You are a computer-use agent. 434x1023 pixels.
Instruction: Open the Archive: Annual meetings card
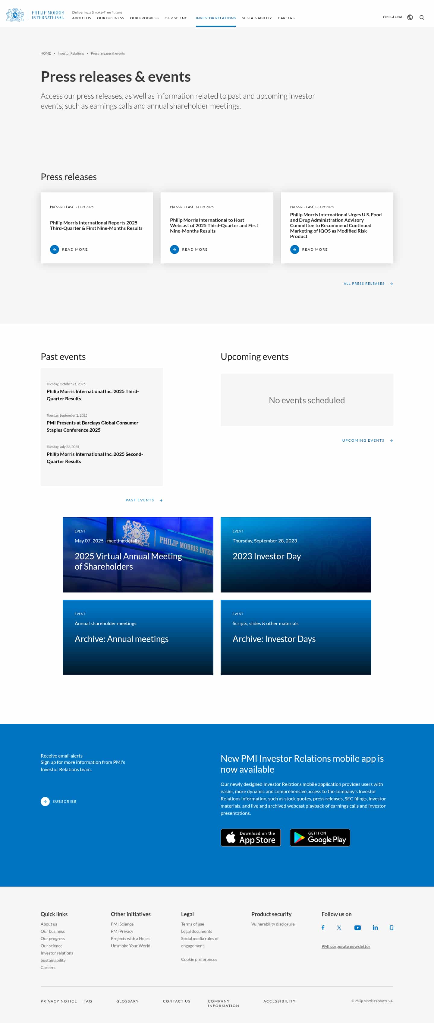[x=138, y=637]
